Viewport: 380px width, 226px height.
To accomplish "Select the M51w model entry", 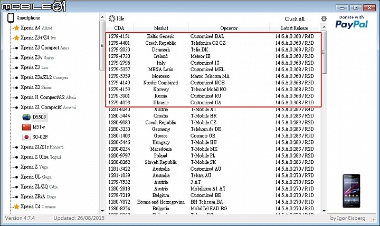I will pyautogui.click(x=39, y=127).
